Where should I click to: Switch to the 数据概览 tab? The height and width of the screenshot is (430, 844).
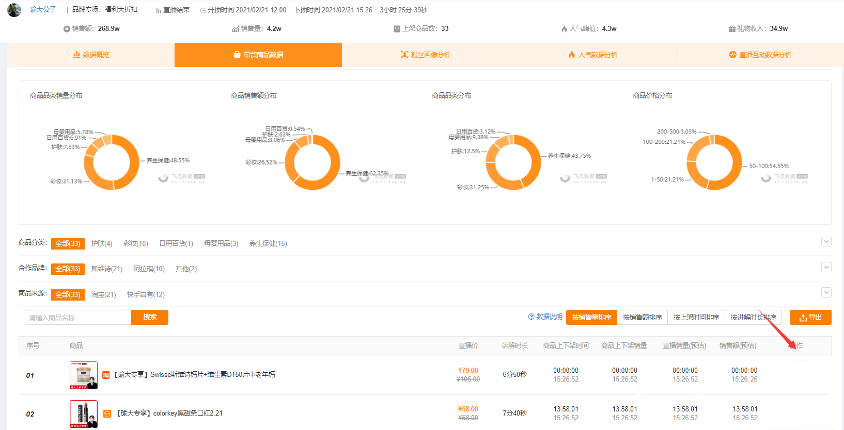click(91, 55)
